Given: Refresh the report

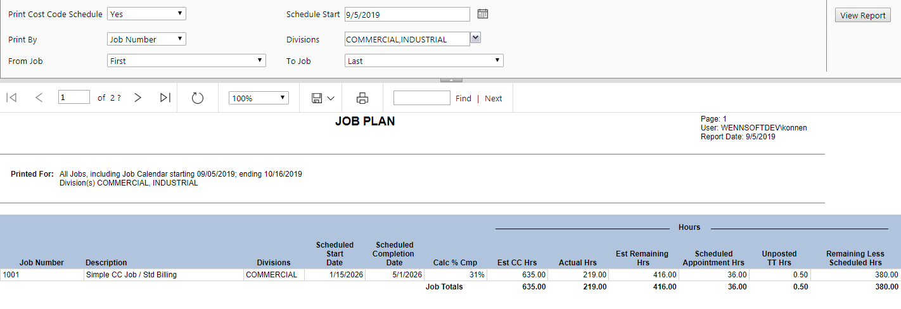Looking at the screenshot, I should click(x=197, y=98).
